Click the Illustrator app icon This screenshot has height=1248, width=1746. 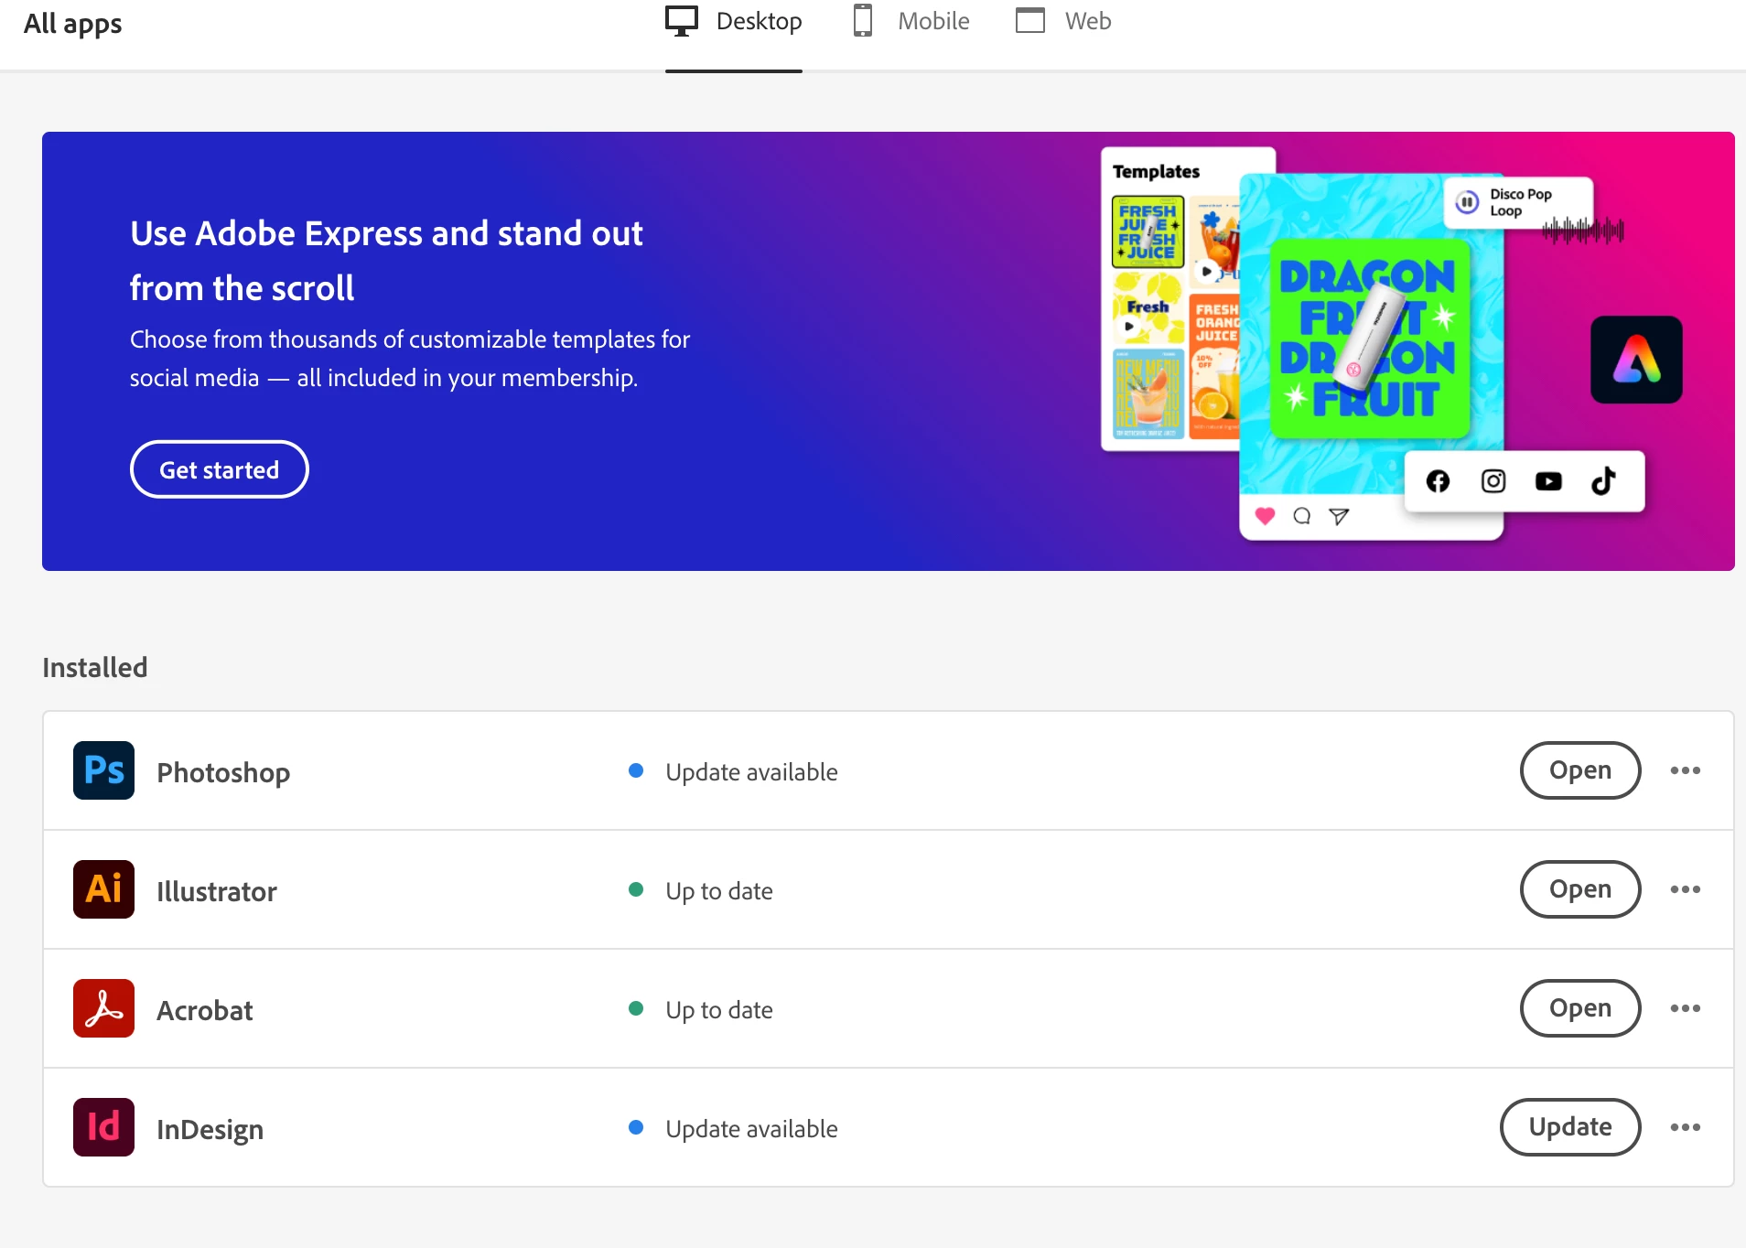click(103, 889)
